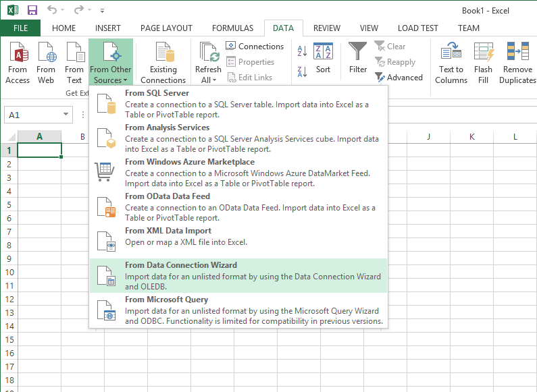The width and height of the screenshot is (537, 392).
Task: Open Existing Connections
Action: pos(163,63)
